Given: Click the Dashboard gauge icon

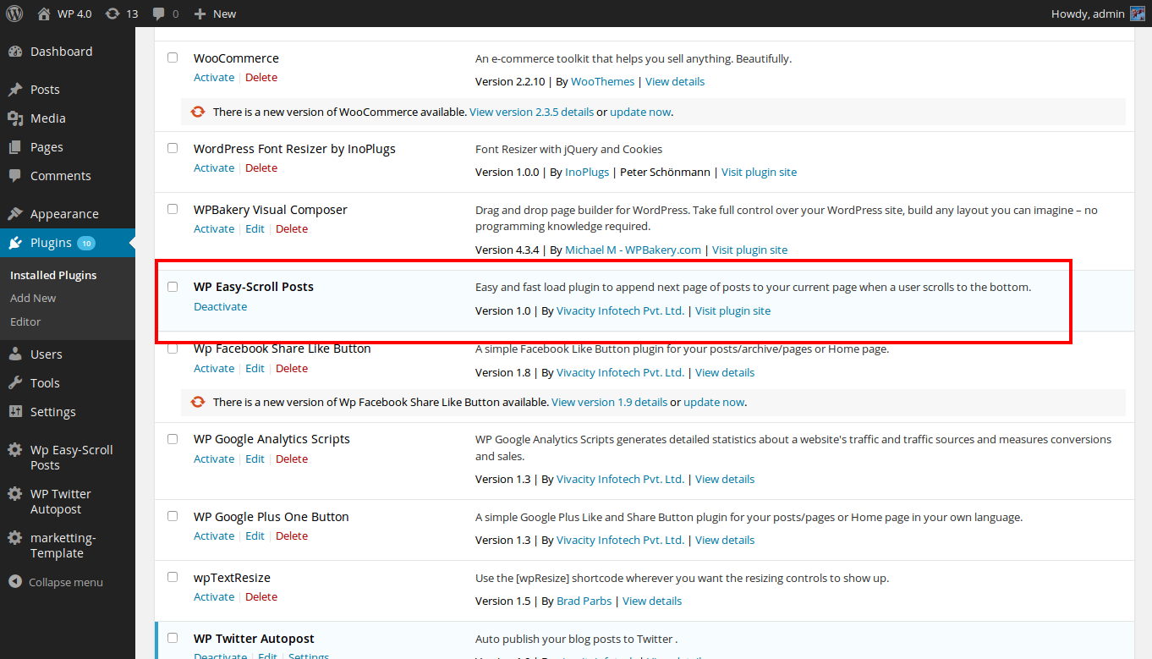Looking at the screenshot, I should tap(15, 52).
